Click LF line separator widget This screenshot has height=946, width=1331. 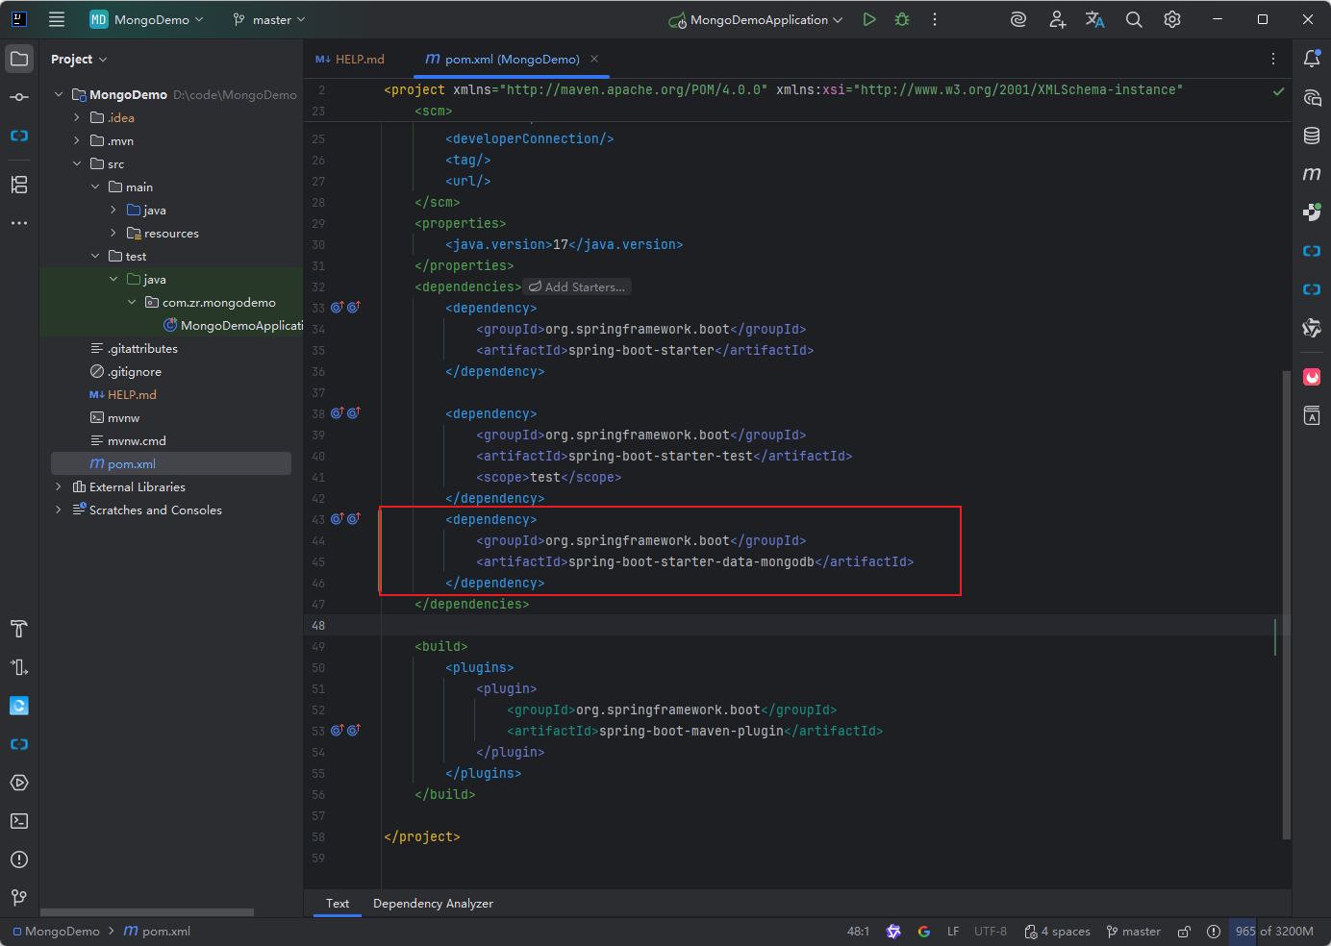point(953,931)
